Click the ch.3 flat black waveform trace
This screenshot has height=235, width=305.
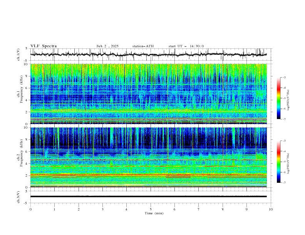click(x=148, y=197)
